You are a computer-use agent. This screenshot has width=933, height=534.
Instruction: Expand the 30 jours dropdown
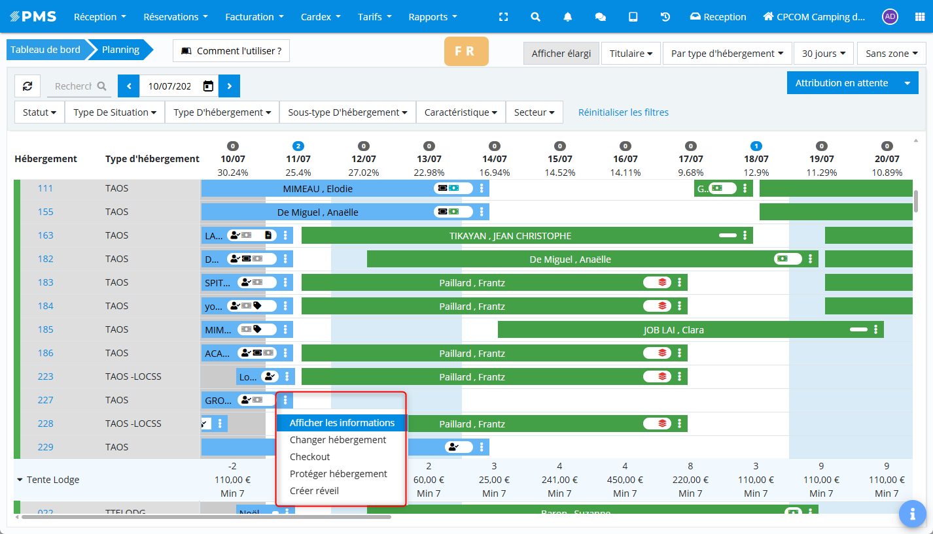tap(823, 54)
